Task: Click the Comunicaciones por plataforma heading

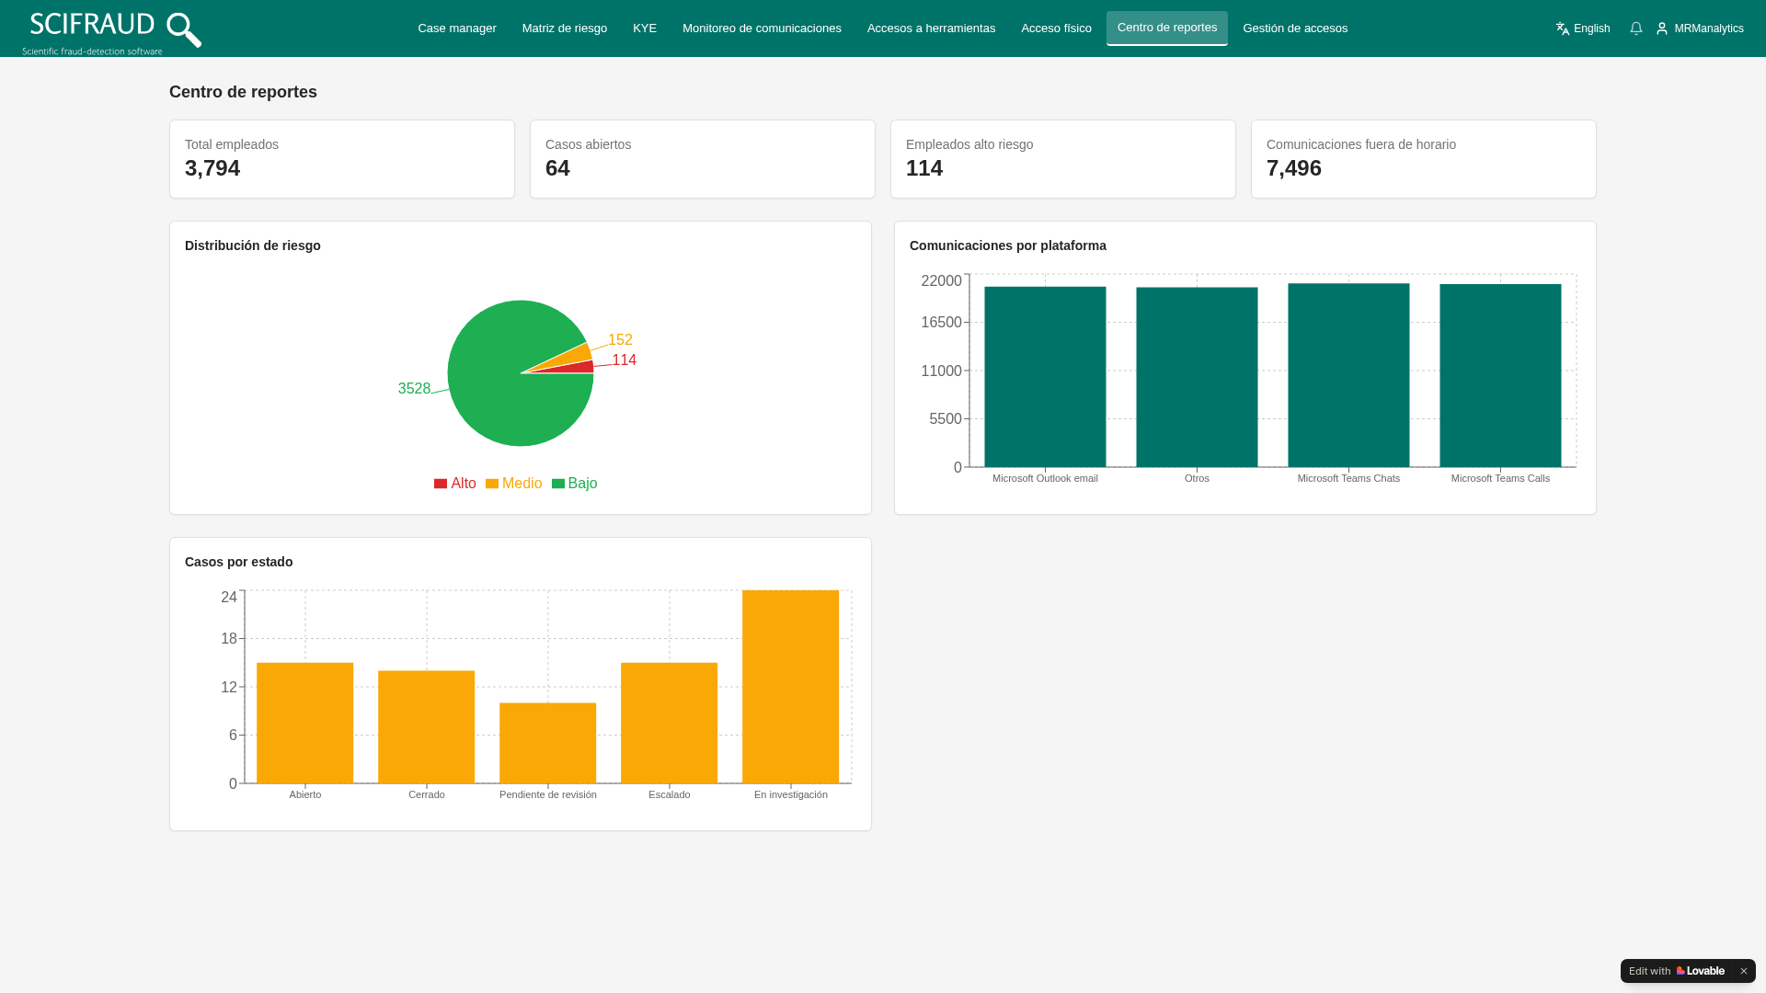Action: tap(1008, 245)
